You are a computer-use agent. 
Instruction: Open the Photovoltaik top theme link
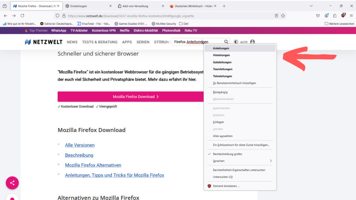(171, 30)
